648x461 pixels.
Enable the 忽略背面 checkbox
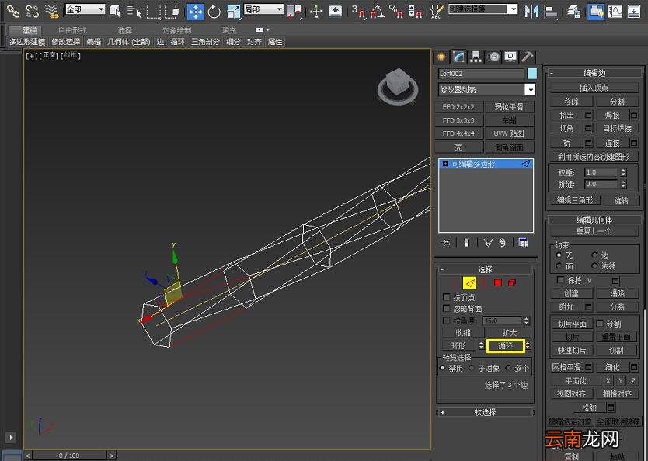[446, 309]
